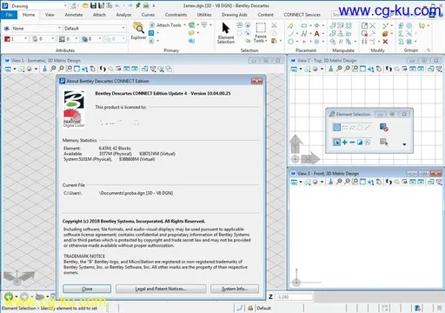This screenshot has width=445, height=313.
Task: Open the active color dropdown swatch
Action: pos(16,38)
